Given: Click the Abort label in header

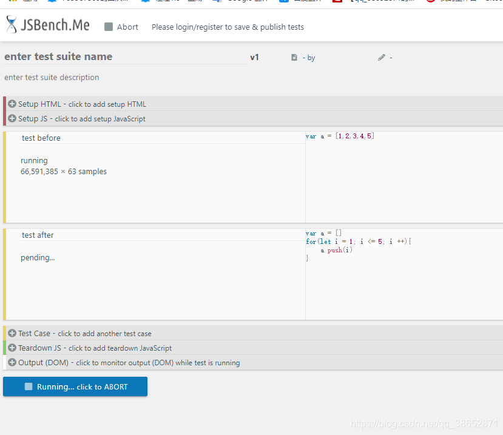Looking at the screenshot, I should [x=127, y=27].
